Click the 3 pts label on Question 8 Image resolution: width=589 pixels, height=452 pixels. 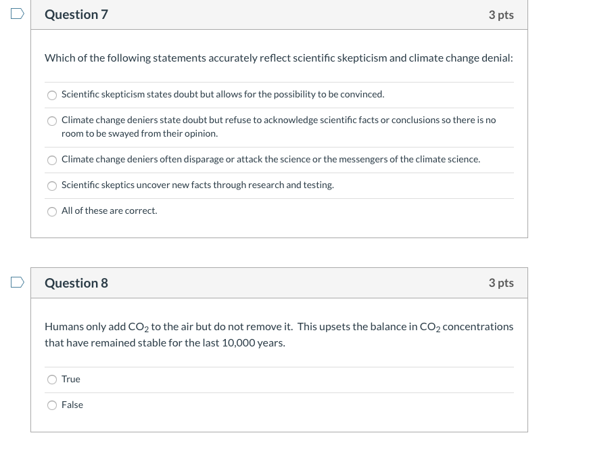click(x=501, y=283)
